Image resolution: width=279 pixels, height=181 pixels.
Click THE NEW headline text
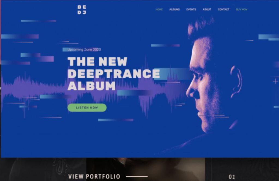[x=98, y=62]
